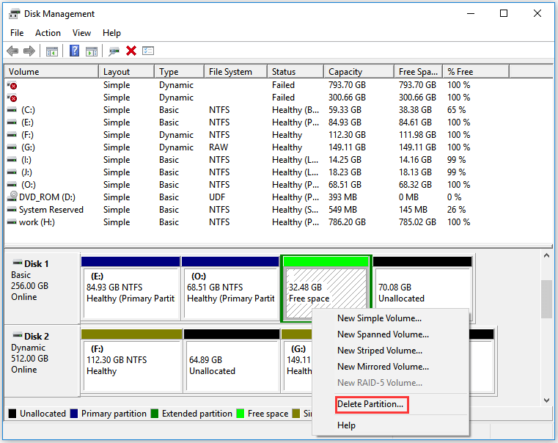Click the (C:) volume drive icon
Image resolution: width=558 pixels, height=443 pixels.
12,110
